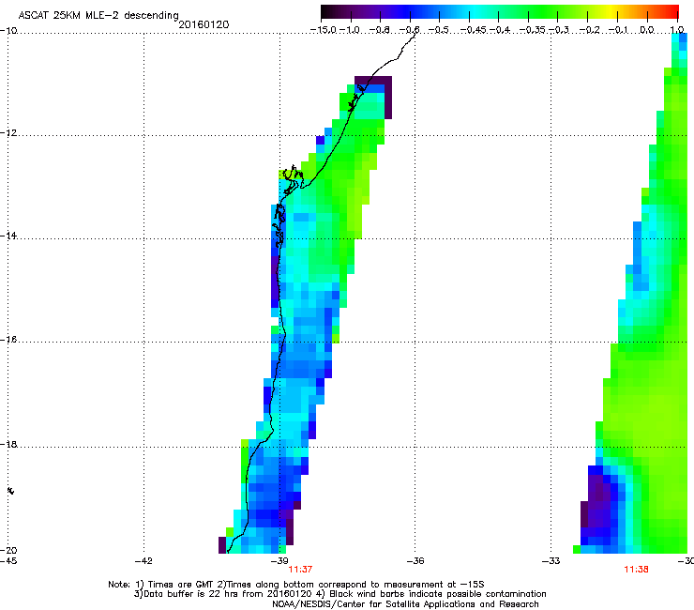694x610 pixels.
Task: Select the '-42' longitude axis label
Action: [143, 561]
